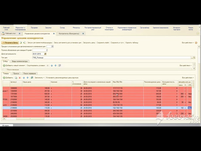Open the top Все действия menu
Viewport: 201px width, 151px height.
click(x=188, y=43)
